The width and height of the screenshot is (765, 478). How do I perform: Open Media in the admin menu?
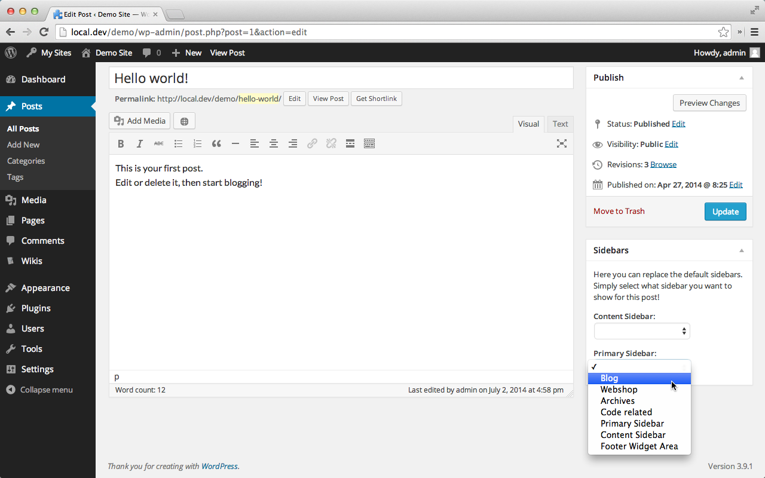pos(48,200)
